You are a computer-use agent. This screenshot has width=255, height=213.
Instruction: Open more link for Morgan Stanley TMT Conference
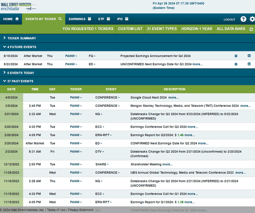tap(245, 106)
